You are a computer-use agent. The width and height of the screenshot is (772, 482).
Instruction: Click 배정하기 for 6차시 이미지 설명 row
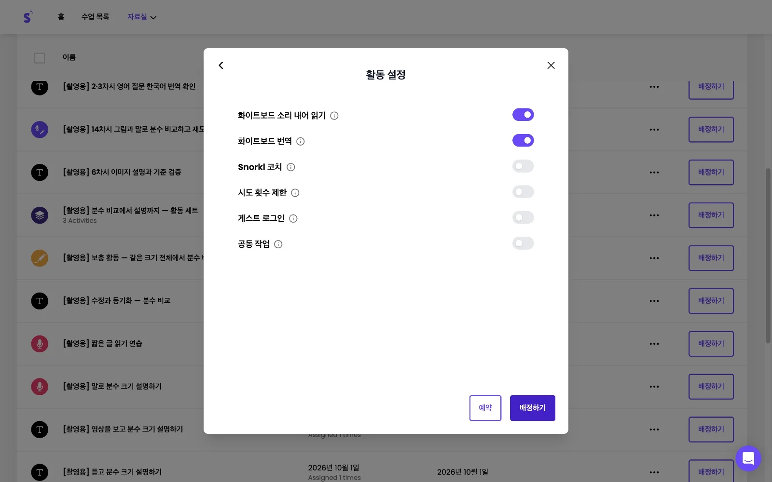pos(711,173)
